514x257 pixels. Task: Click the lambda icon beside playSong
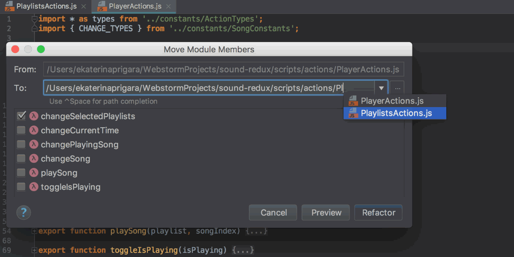(x=34, y=173)
